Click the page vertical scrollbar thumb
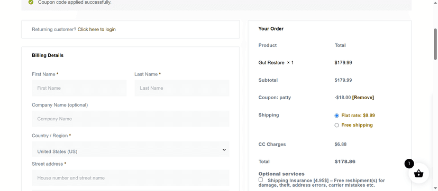This screenshot has width=438, height=191. tap(435, 44)
